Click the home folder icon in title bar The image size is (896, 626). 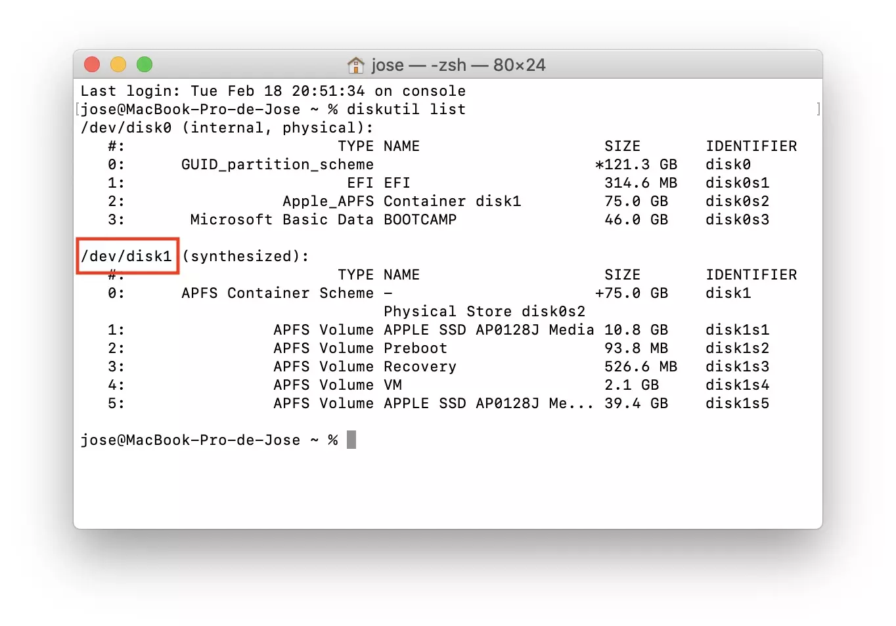[355, 65]
